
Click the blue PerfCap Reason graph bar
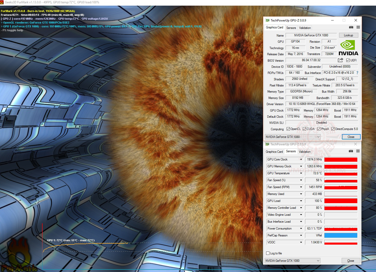point(341,235)
